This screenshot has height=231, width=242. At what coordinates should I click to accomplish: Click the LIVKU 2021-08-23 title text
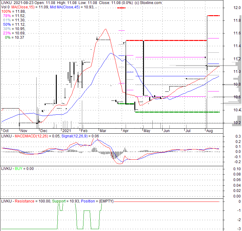pos(17,3)
